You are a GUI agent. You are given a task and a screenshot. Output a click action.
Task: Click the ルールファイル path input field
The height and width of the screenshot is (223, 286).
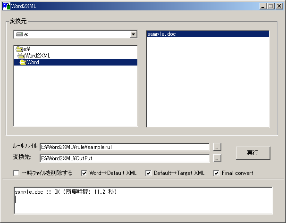click(125, 147)
